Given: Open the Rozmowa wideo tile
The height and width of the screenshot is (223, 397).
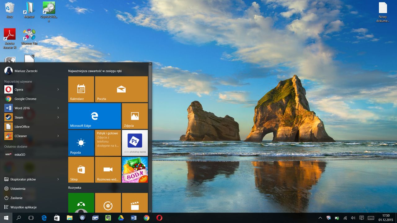Looking at the screenshot, I should click(x=108, y=169).
